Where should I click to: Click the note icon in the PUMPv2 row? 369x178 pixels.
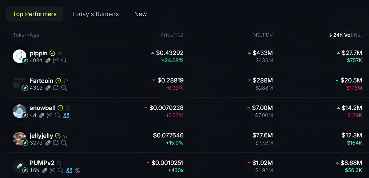[x=52, y=170]
